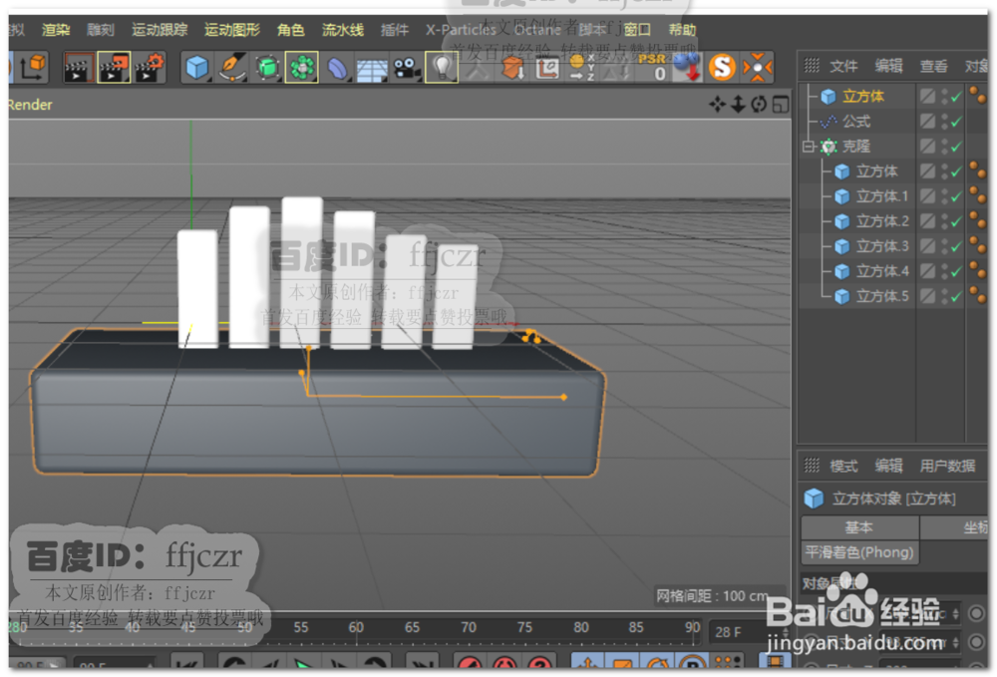Screen dimensions: 997x677
Task: Click the Floor environment icon
Action: 371,69
